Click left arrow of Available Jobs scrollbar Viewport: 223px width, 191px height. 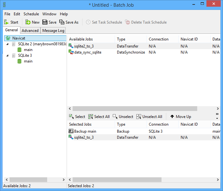pos(70,108)
